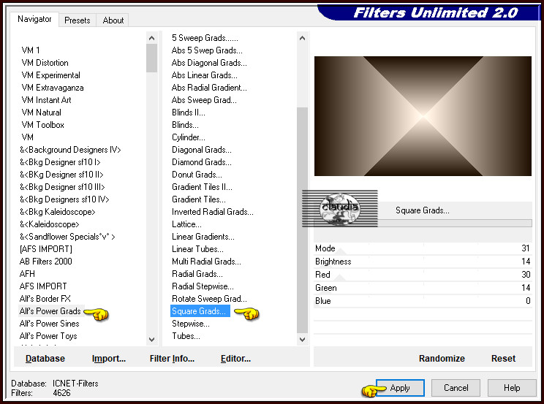Select Abs Diagonal Grads... filter

[x=209, y=63]
